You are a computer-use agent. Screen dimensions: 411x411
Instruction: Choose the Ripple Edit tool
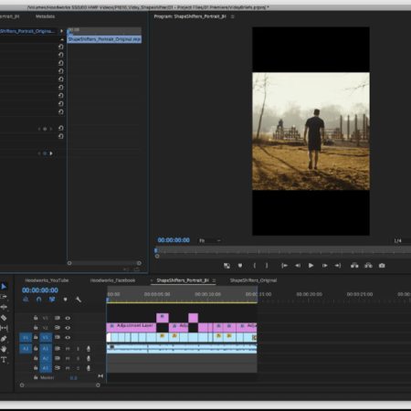coord(4,307)
